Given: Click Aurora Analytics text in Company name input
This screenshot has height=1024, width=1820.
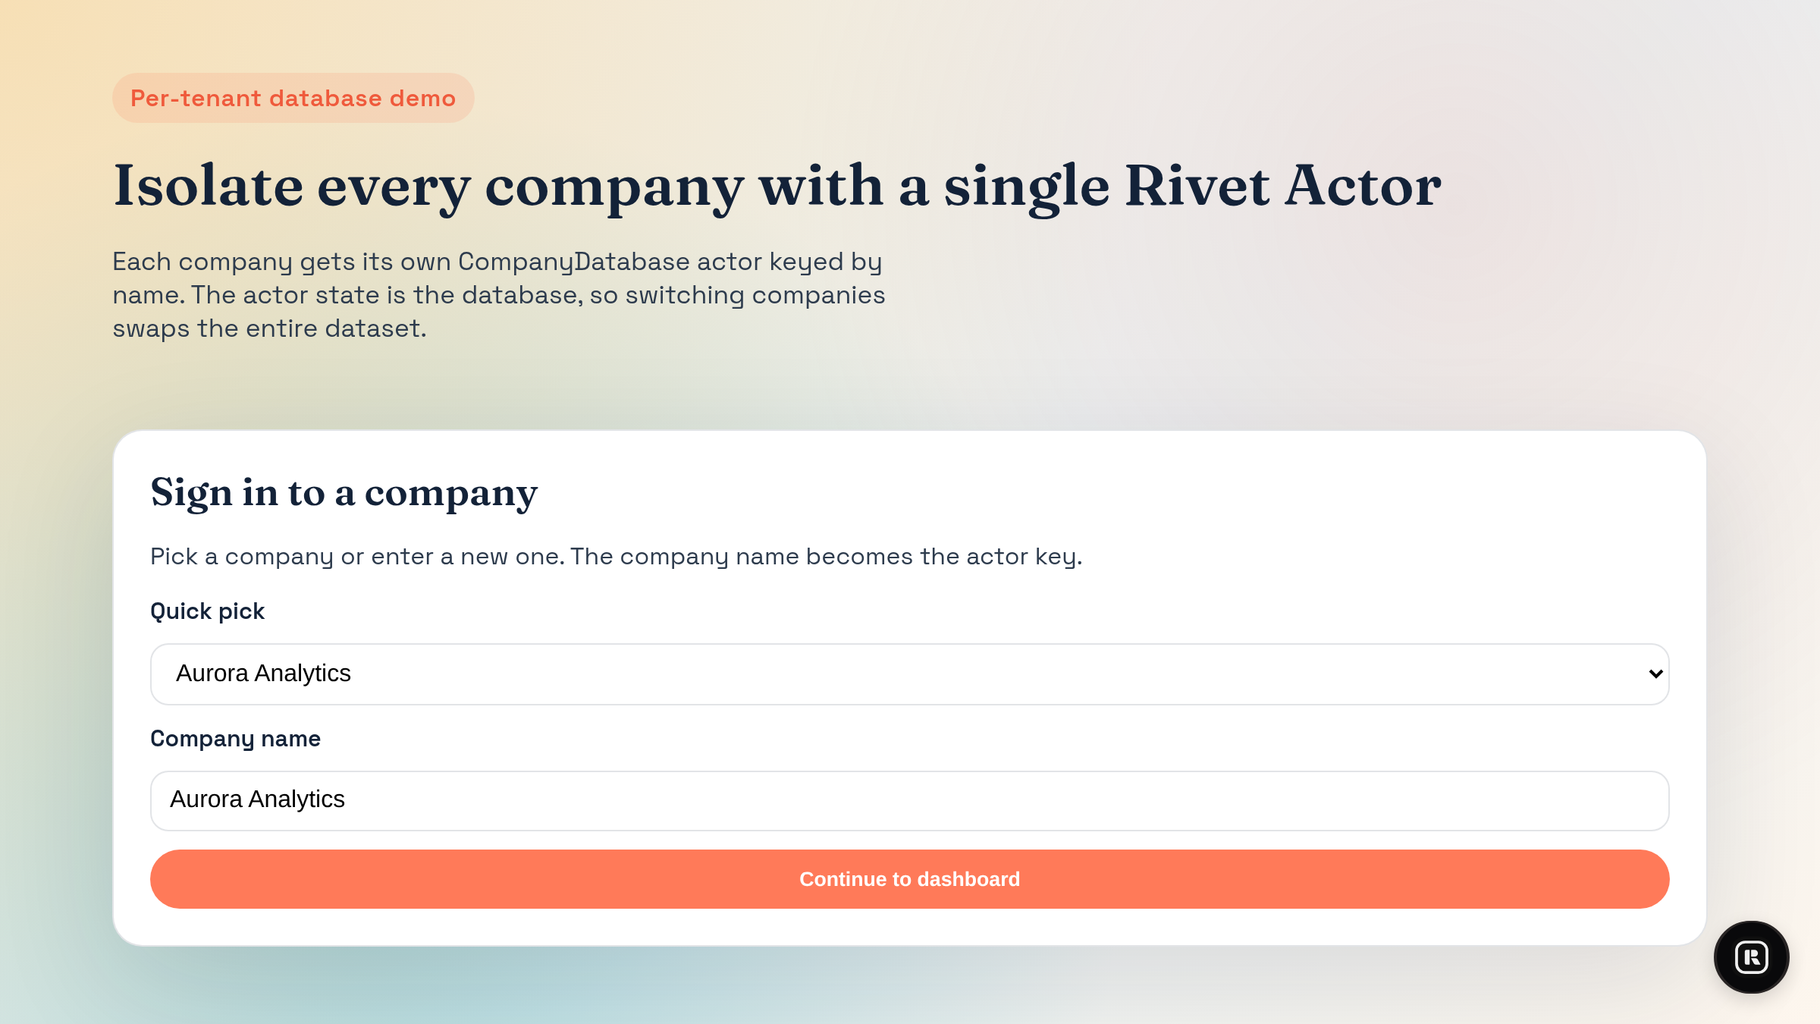Looking at the screenshot, I should [x=257, y=799].
